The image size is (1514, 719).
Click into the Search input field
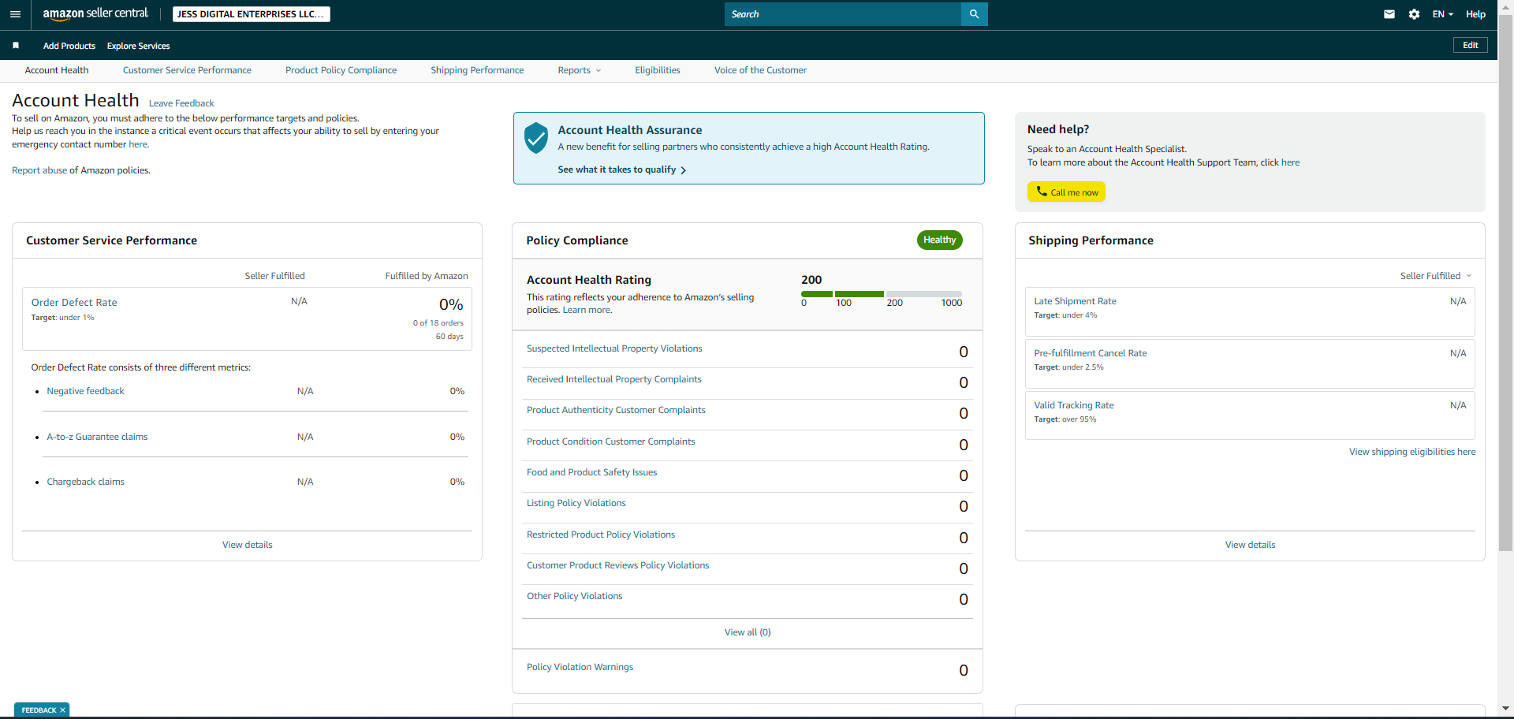coord(843,14)
